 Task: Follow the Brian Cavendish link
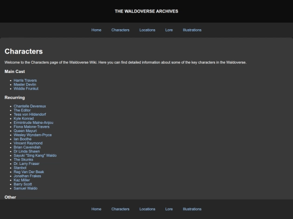[x=27, y=147]
